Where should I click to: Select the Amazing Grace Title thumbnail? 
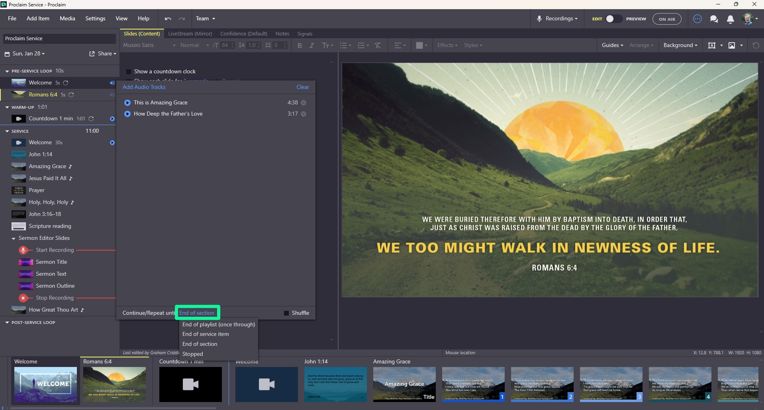[x=404, y=384]
